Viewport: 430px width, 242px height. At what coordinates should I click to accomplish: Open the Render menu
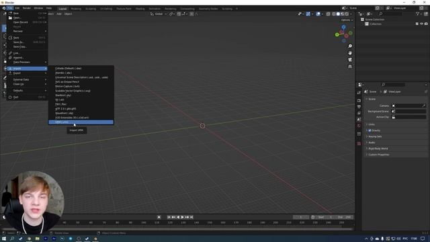pyautogui.click(x=27, y=8)
